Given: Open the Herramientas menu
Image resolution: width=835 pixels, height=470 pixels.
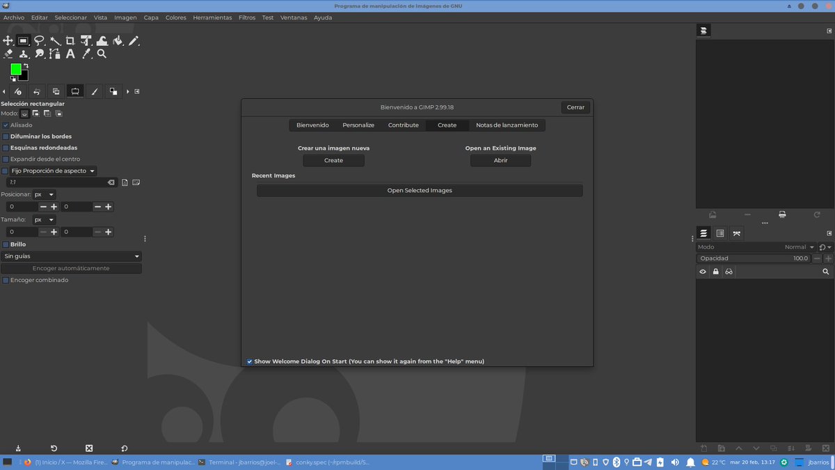Looking at the screenshot, I should click(212, 17).
